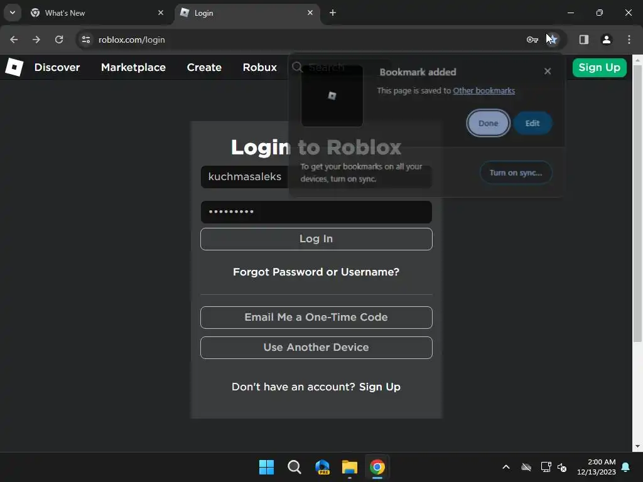
Task: Click Email Me a One-Time Code
Action: tap(316, 317)
